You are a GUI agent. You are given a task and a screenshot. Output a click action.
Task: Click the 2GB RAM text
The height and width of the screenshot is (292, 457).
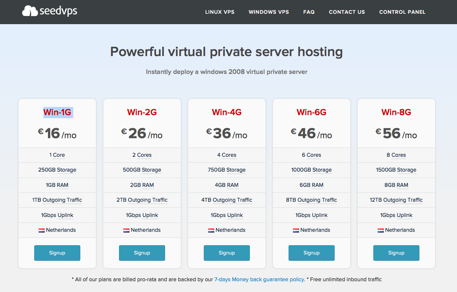142,185
